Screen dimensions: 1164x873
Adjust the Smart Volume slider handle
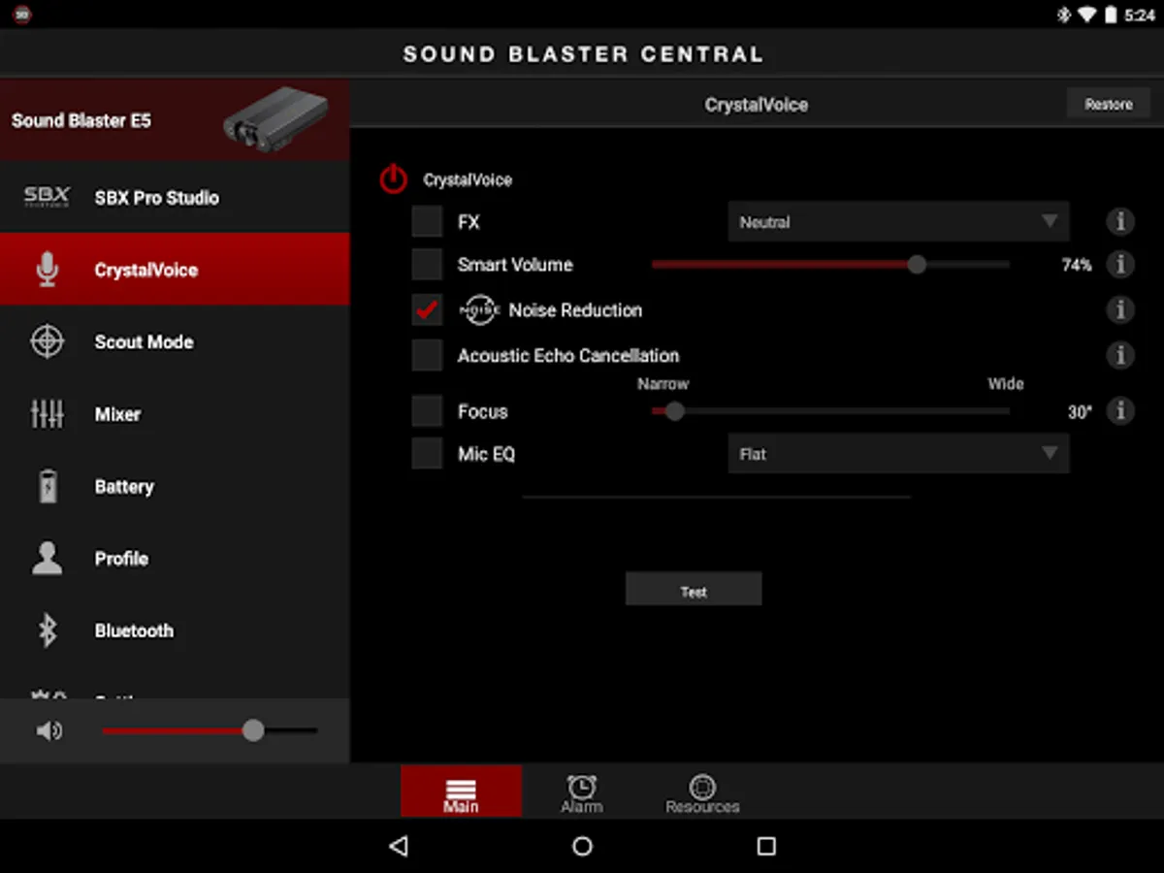(917, 264)
